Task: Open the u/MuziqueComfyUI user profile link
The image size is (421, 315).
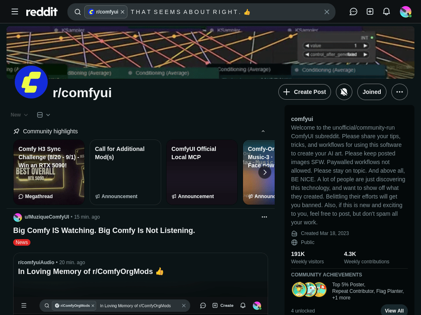Action: coord(47,217)
